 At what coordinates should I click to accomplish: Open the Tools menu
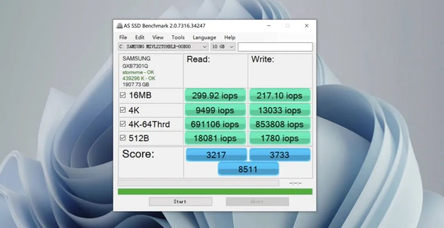click(178, 37)
